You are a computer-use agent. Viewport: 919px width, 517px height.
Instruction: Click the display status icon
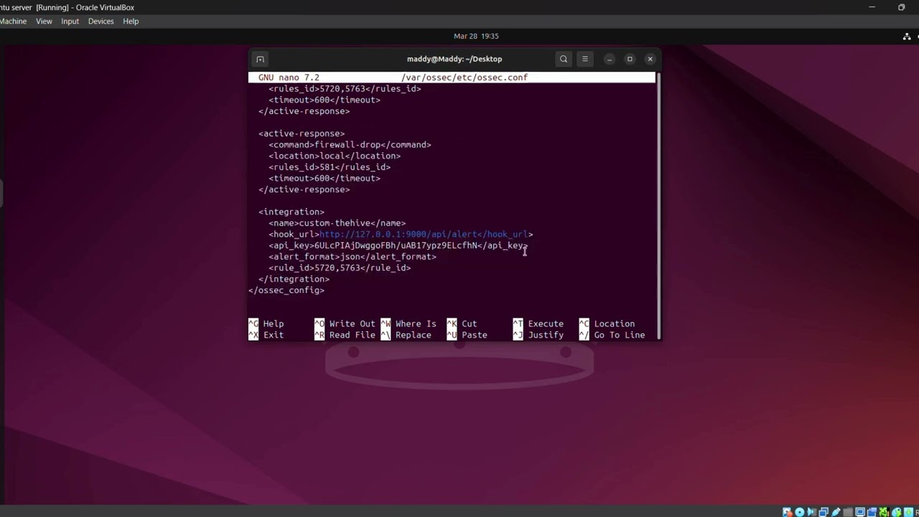click(x=860, y=512)
